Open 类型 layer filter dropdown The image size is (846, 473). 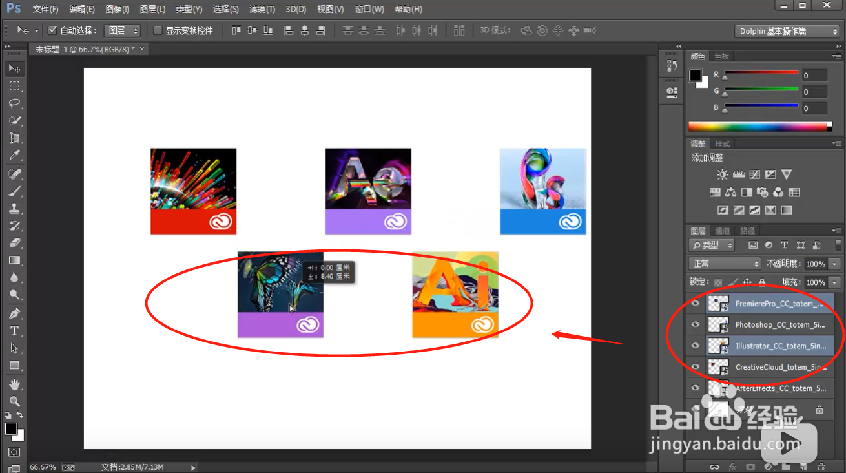[x=712, y=246]
